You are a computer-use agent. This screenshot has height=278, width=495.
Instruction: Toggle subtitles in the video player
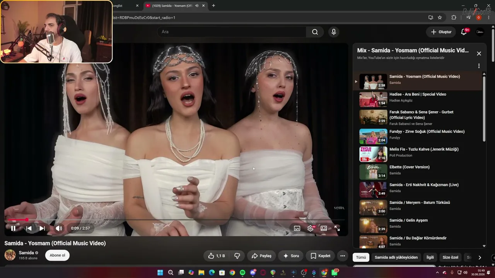coord(297,228)
